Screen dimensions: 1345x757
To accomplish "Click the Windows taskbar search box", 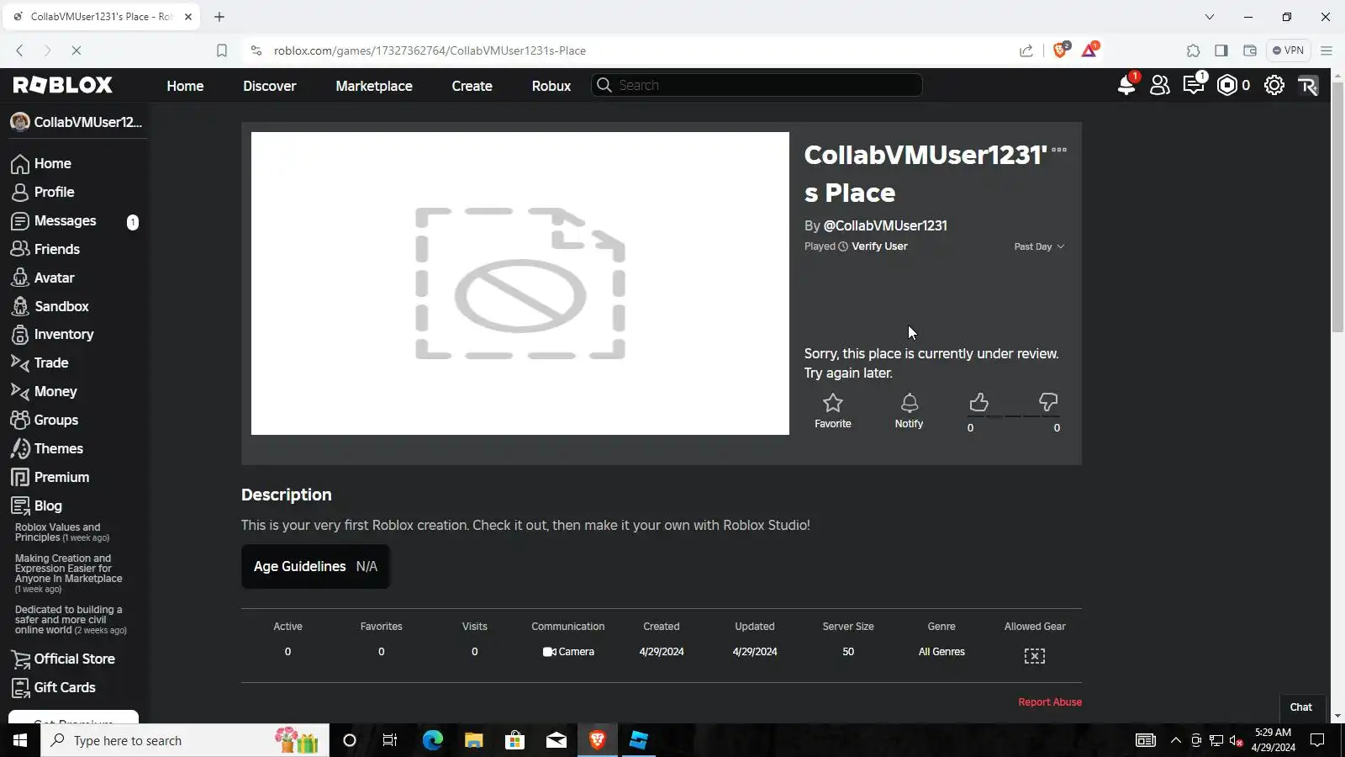I will pos(185,740).
